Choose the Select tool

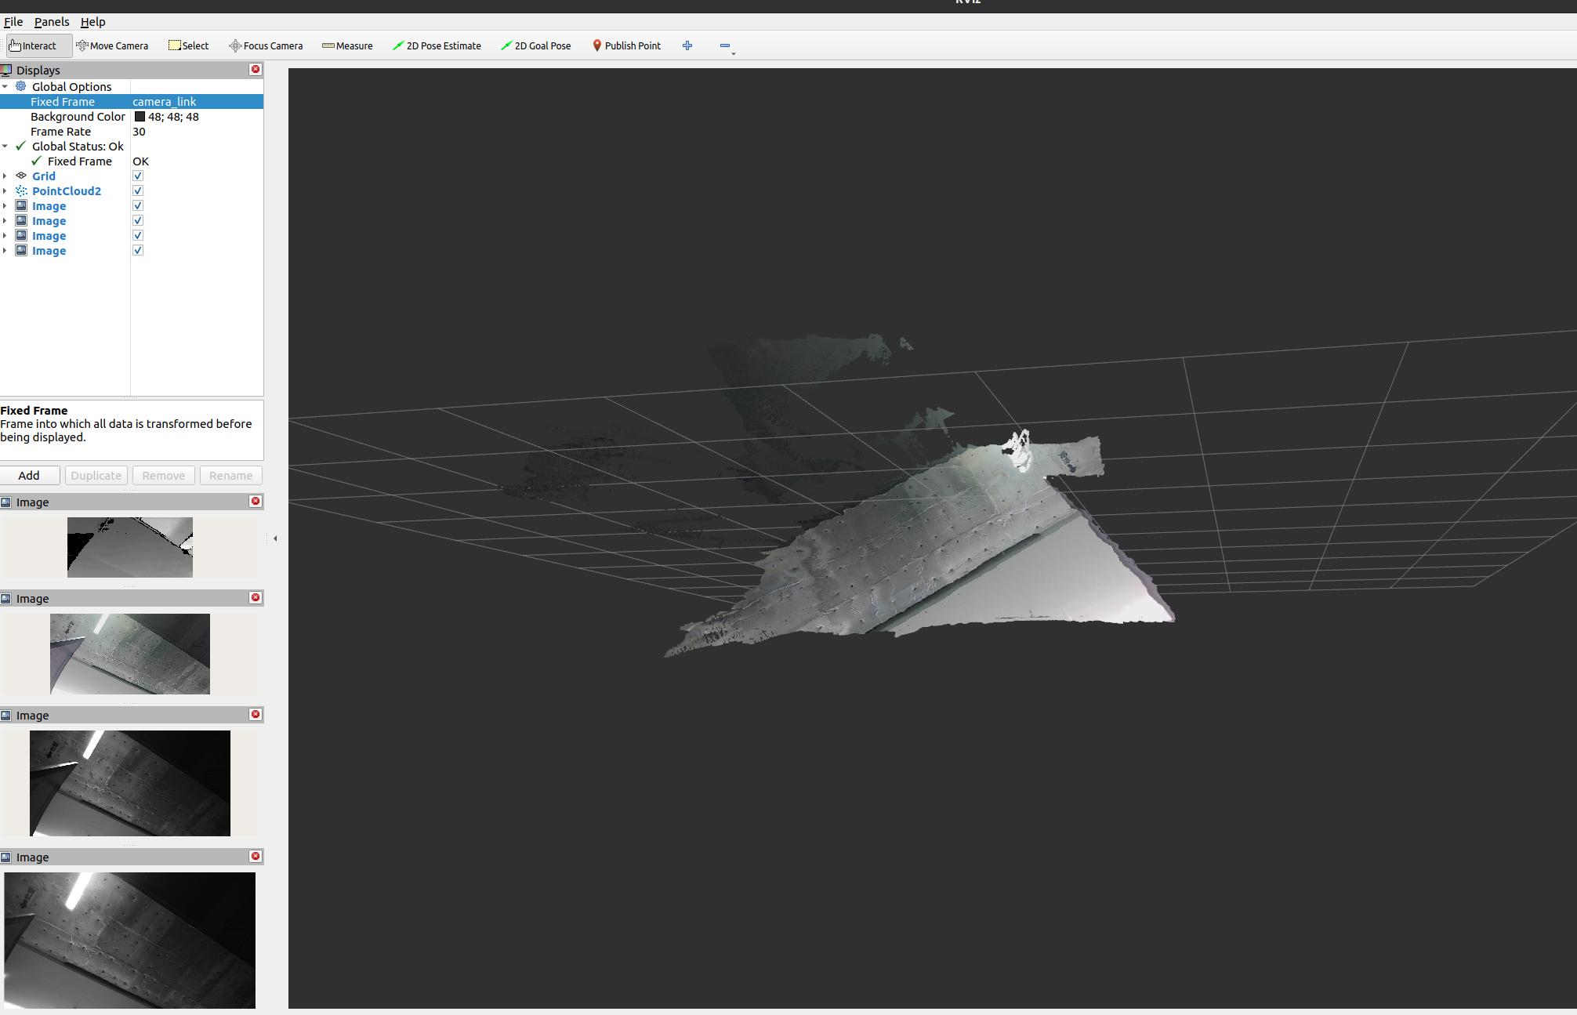click(x=188, y=45)
